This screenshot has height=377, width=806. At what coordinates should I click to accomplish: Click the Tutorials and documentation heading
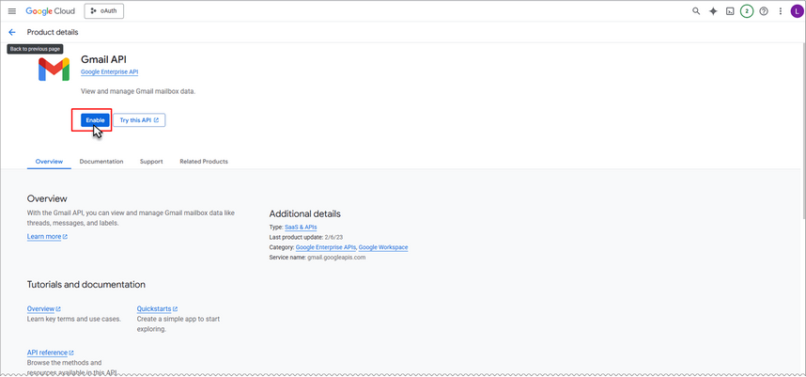click(x=86, y=285)
